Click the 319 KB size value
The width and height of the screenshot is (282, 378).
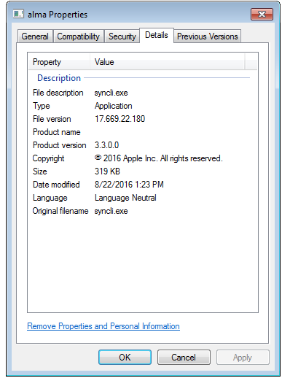pyautogui.click(x=107, y=171)
